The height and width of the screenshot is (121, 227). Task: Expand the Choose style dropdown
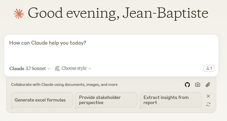73,68
